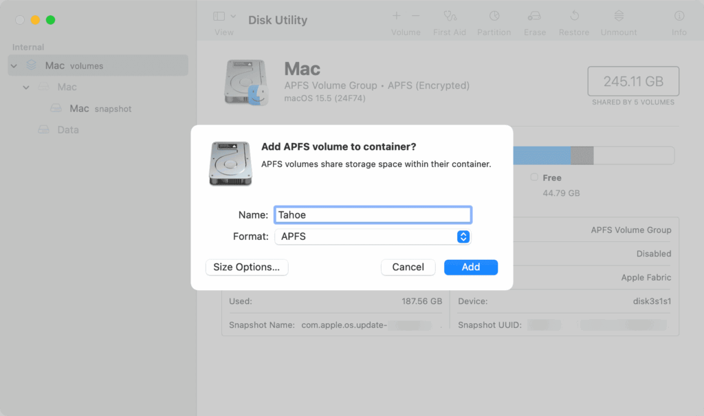This screenshot has width=704, height=416.
Task: Click the Used 187.56 GB value
Action: coord(421,301)
